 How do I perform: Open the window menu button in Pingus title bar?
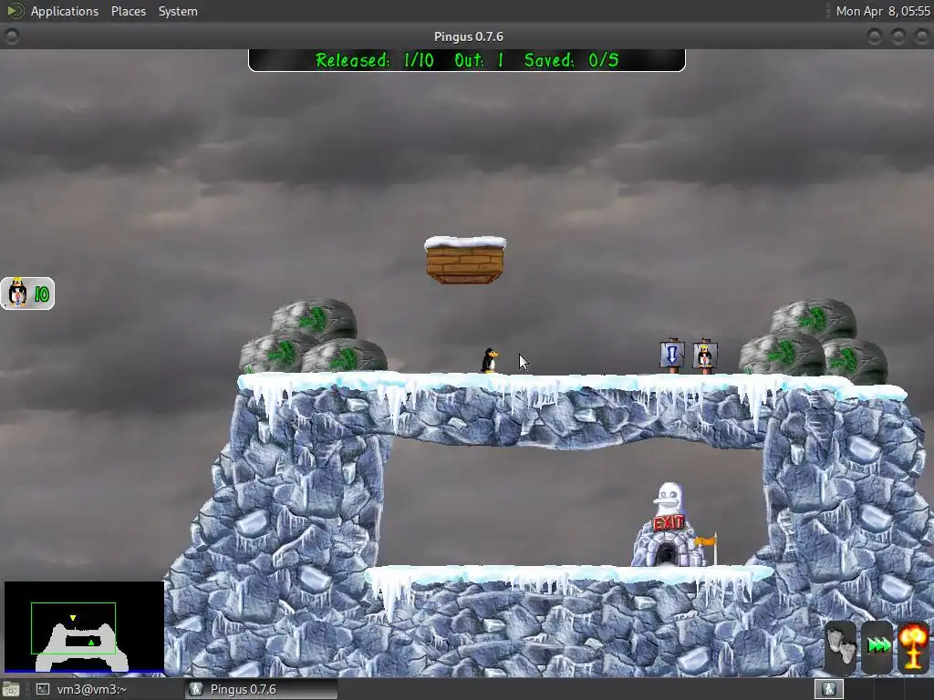point(11,36)
